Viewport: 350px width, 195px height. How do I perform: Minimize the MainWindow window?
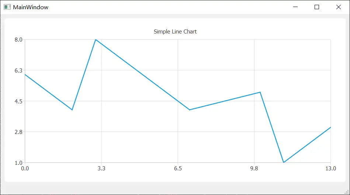click(295, 7)
